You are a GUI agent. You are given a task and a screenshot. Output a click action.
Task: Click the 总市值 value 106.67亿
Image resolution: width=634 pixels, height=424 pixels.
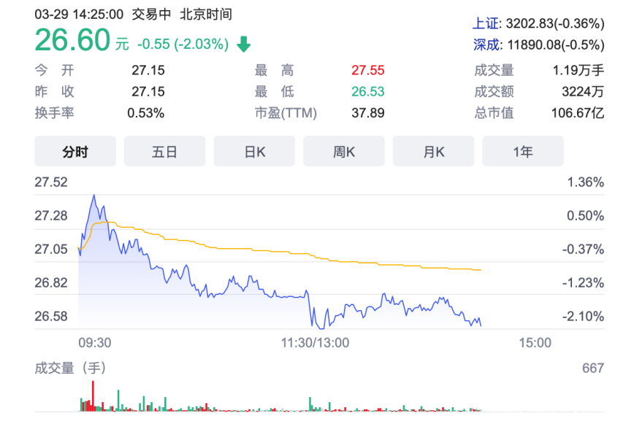tap(578, 113)
